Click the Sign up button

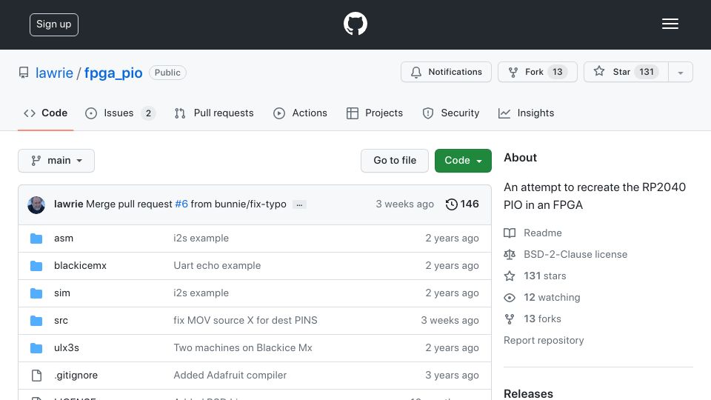[54, 24]
